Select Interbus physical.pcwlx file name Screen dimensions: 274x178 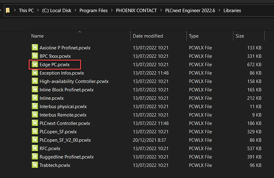pos(63,106)
